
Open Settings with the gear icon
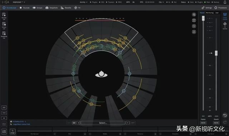point(207,8)
